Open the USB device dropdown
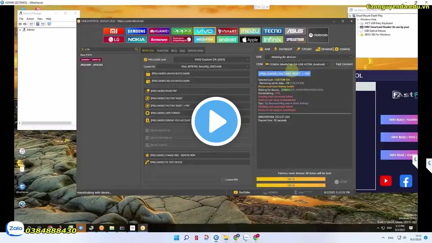This screenshot has width=432, height=243. (x=308, y=57)
